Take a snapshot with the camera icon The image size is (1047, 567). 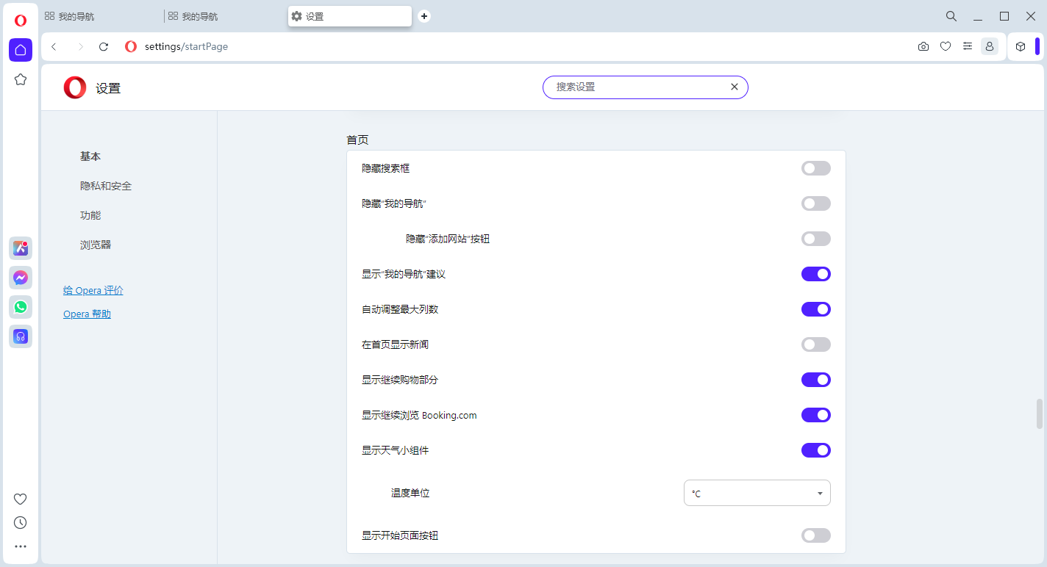pos(923,46)
